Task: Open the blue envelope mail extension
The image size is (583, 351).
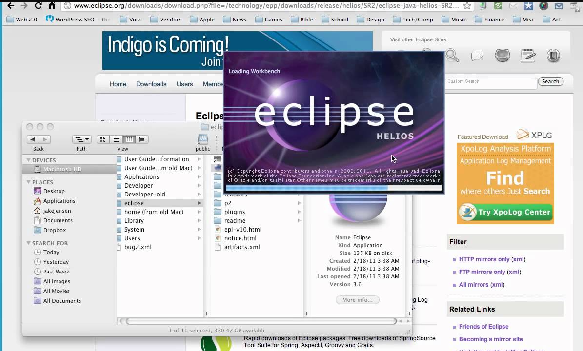Action: (x=559, y=6)
